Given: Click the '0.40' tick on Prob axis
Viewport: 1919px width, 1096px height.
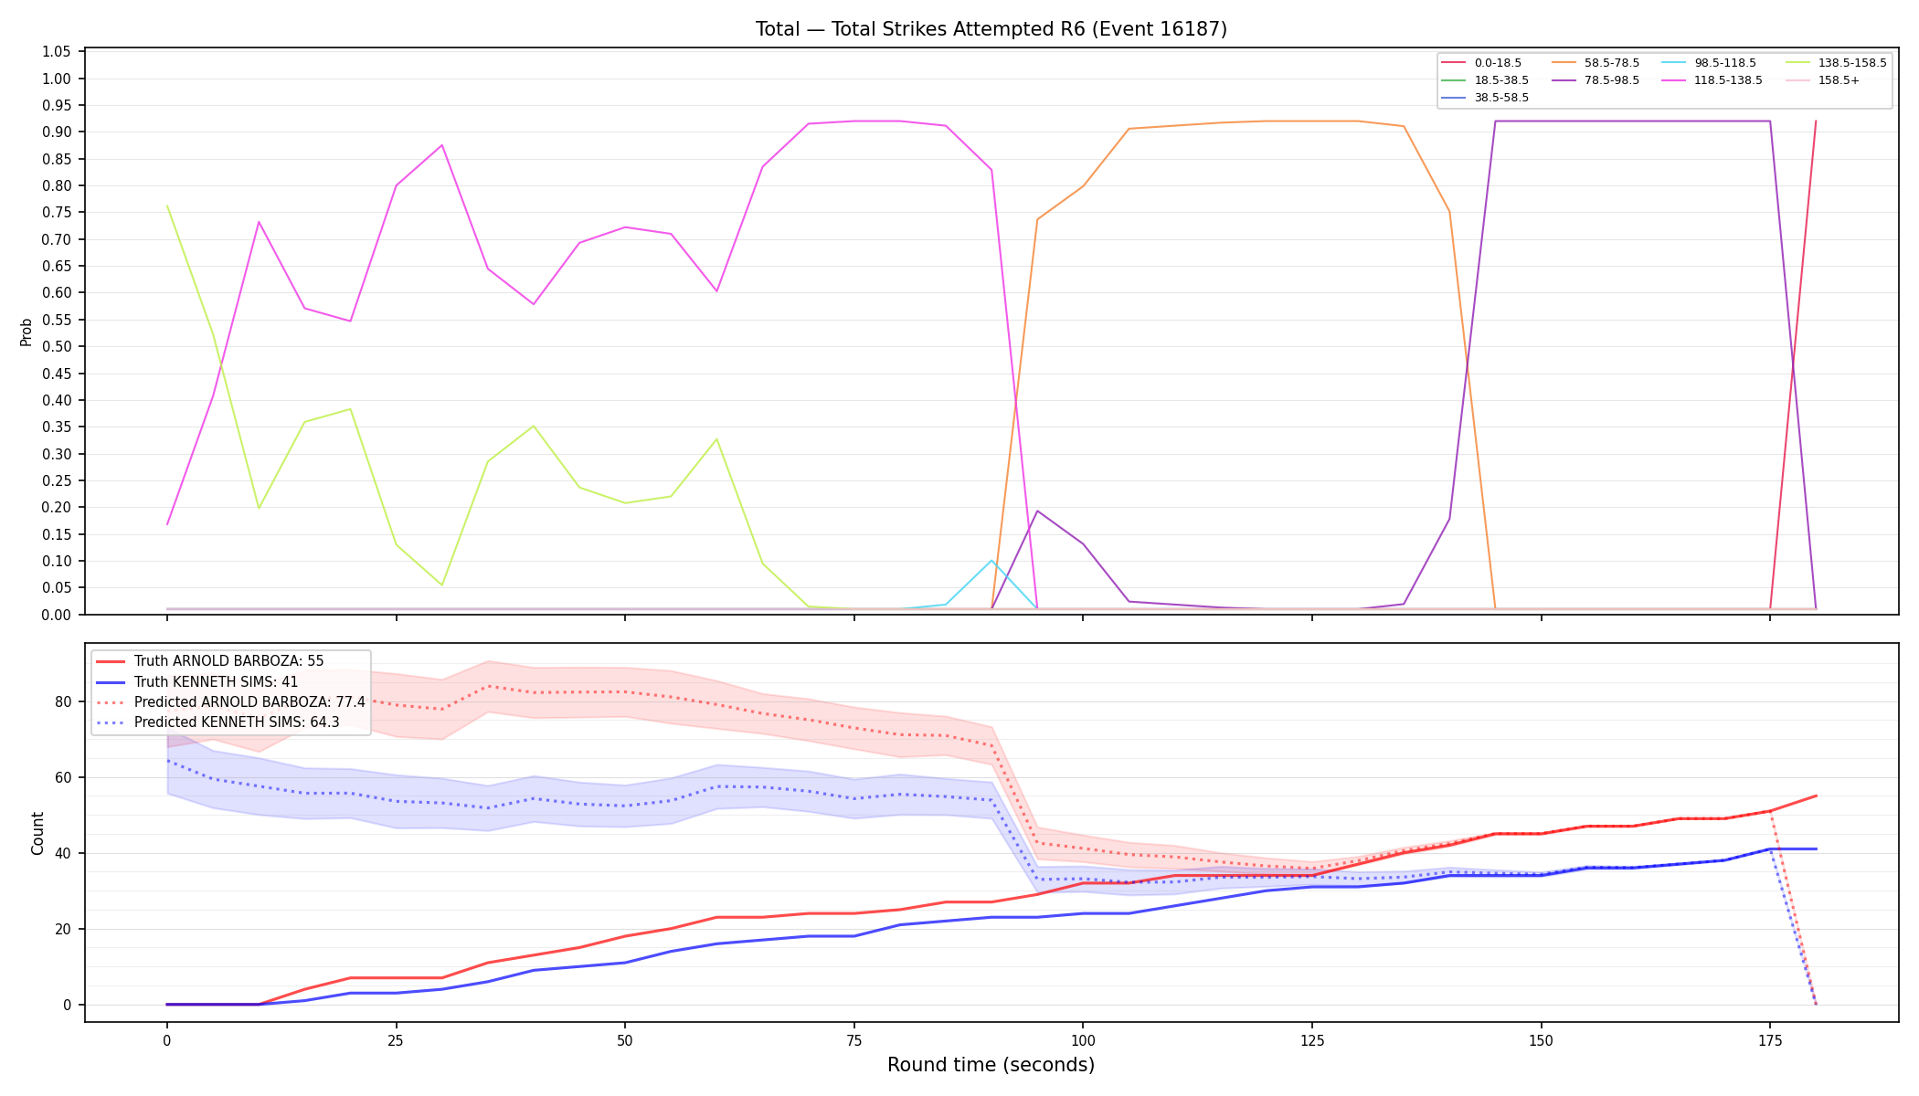Looking at the screenshot, I should [x=57, y=400].
